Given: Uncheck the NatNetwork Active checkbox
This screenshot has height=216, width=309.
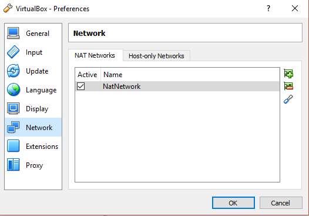Looking at the screenshot, I should 81,87.
